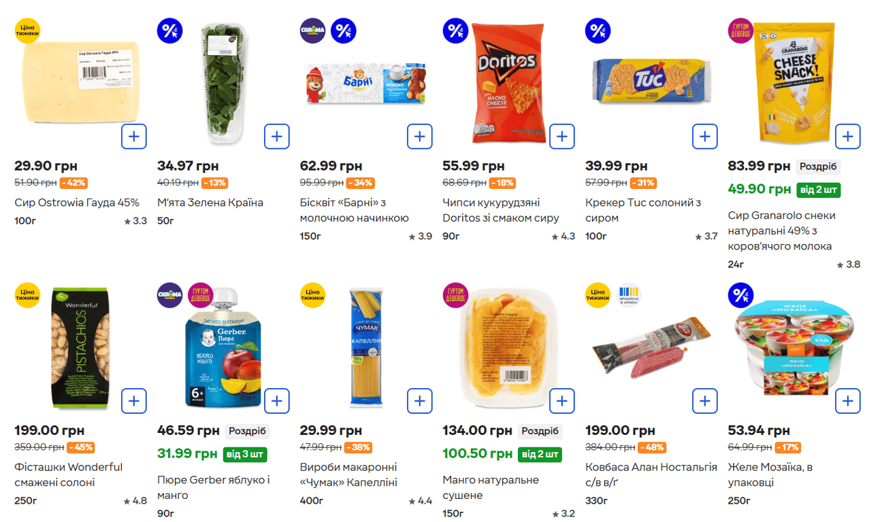Add Granarolo Cheese Snack to cart
878x522 pixels.
[x=847, y=137]
